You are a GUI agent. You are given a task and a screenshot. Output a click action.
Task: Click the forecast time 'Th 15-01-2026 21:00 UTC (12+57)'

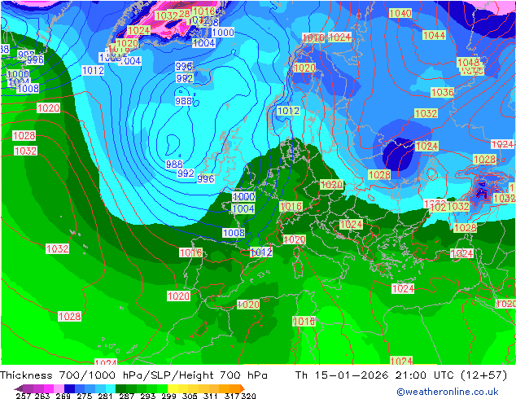[401, 375]
